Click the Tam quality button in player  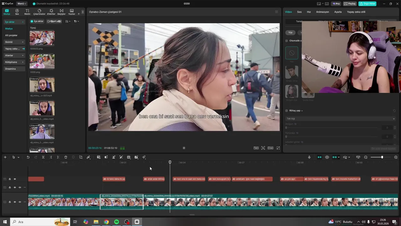click(256, 148)
